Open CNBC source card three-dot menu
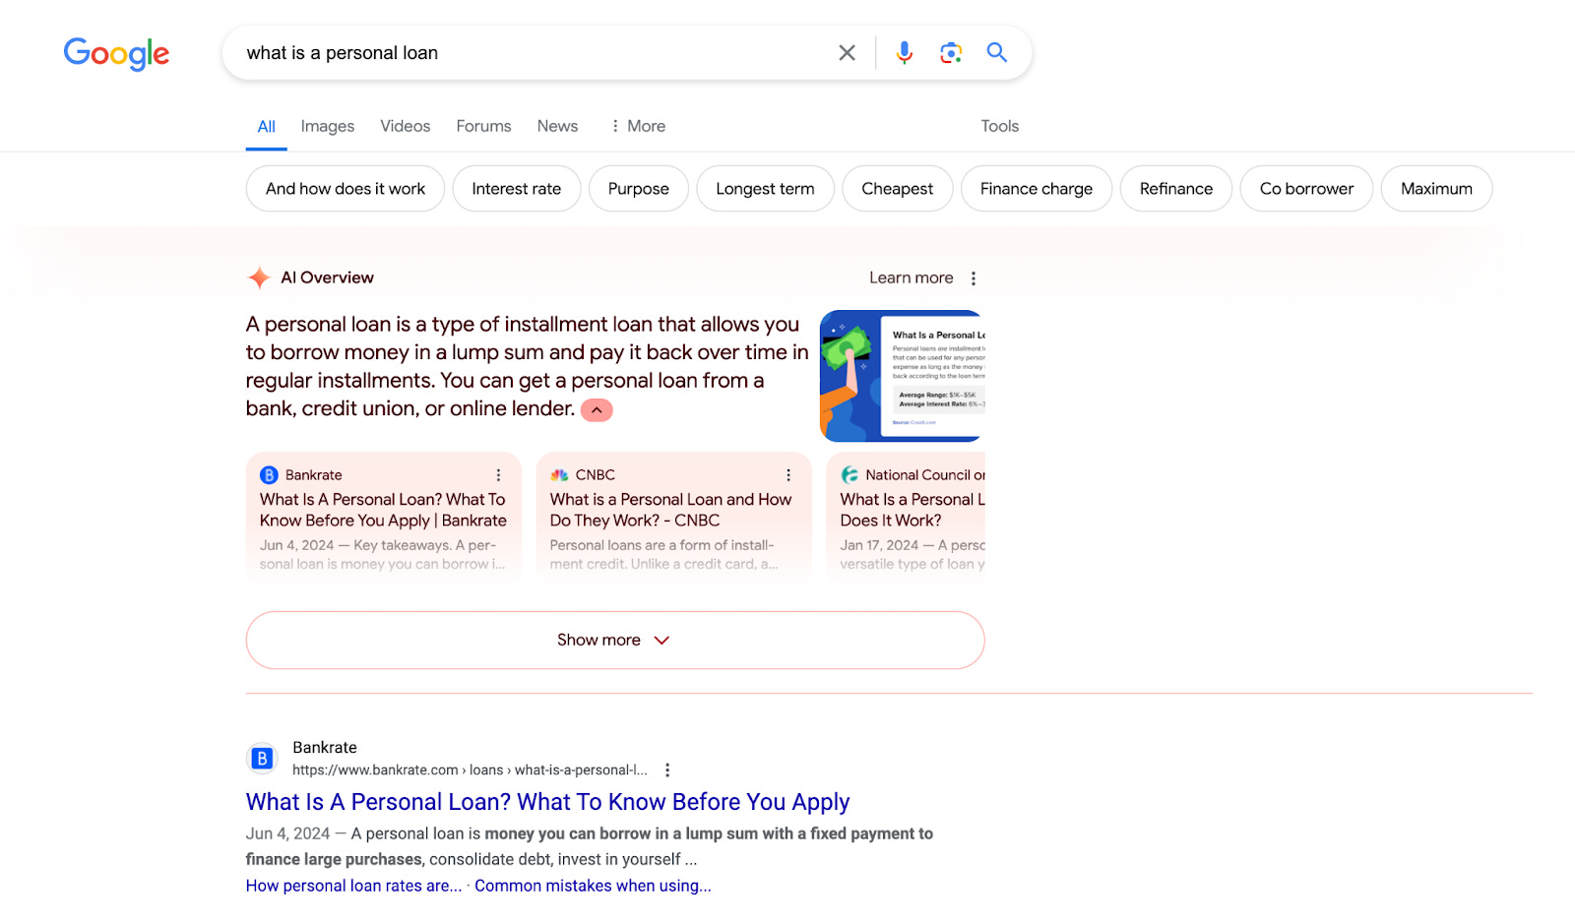The width and height of the screenshot is (1575, 923). pos(788,475)
